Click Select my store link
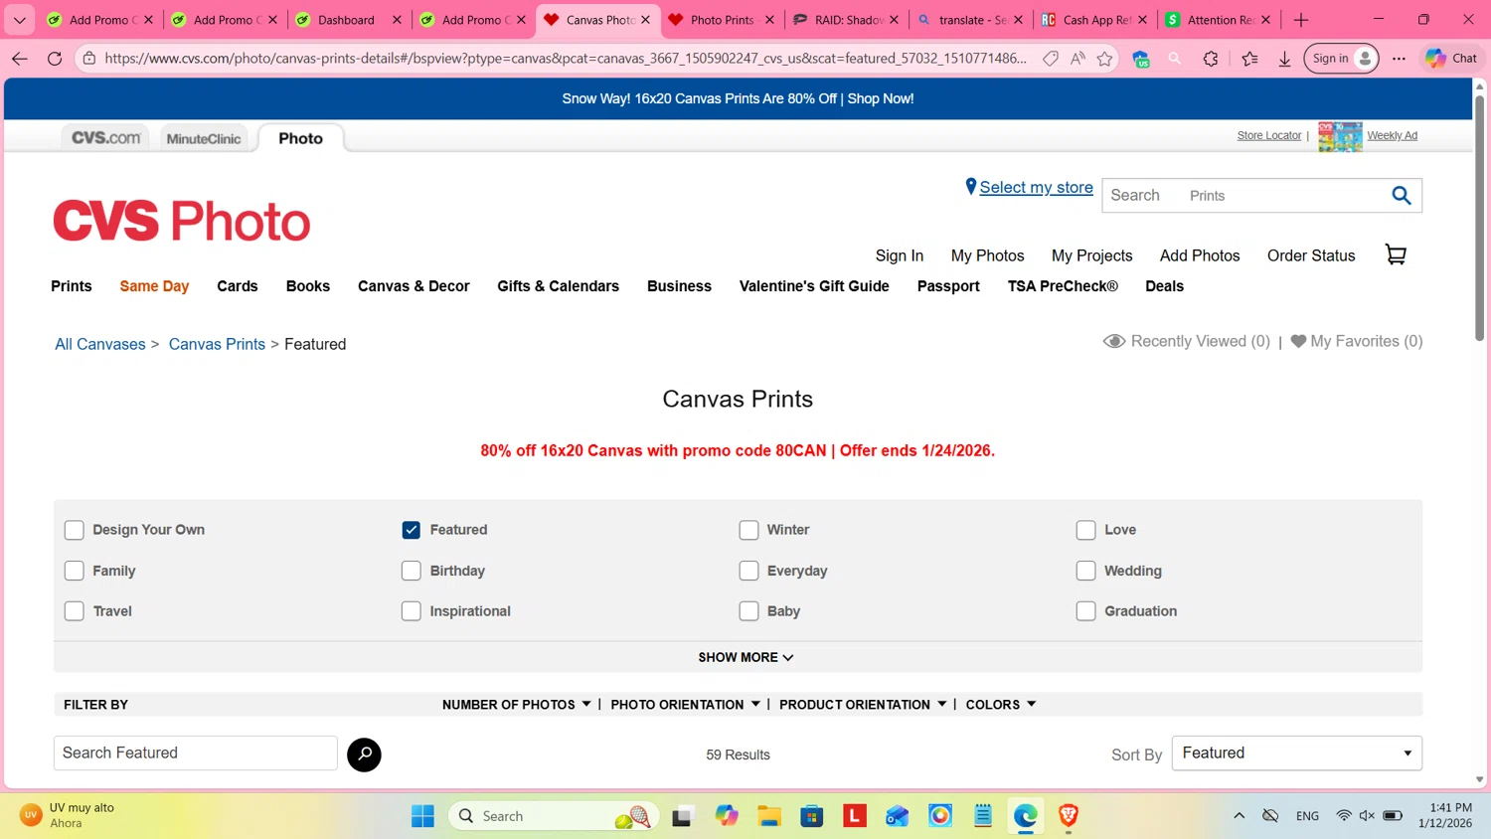This screenshot has height=839, width=1491. (1036, 187)
